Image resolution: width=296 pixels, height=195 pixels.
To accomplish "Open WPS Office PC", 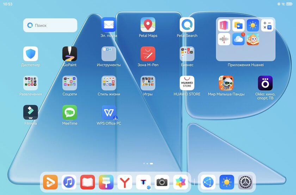I will 109,112.
